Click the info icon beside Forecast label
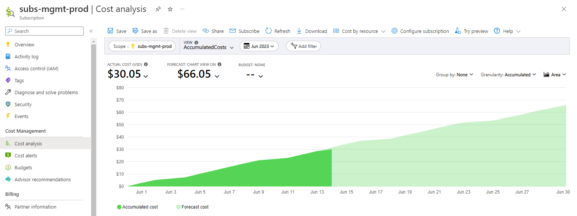The height and width of the screenshot is (216, 577). click(x=220, y=64)
